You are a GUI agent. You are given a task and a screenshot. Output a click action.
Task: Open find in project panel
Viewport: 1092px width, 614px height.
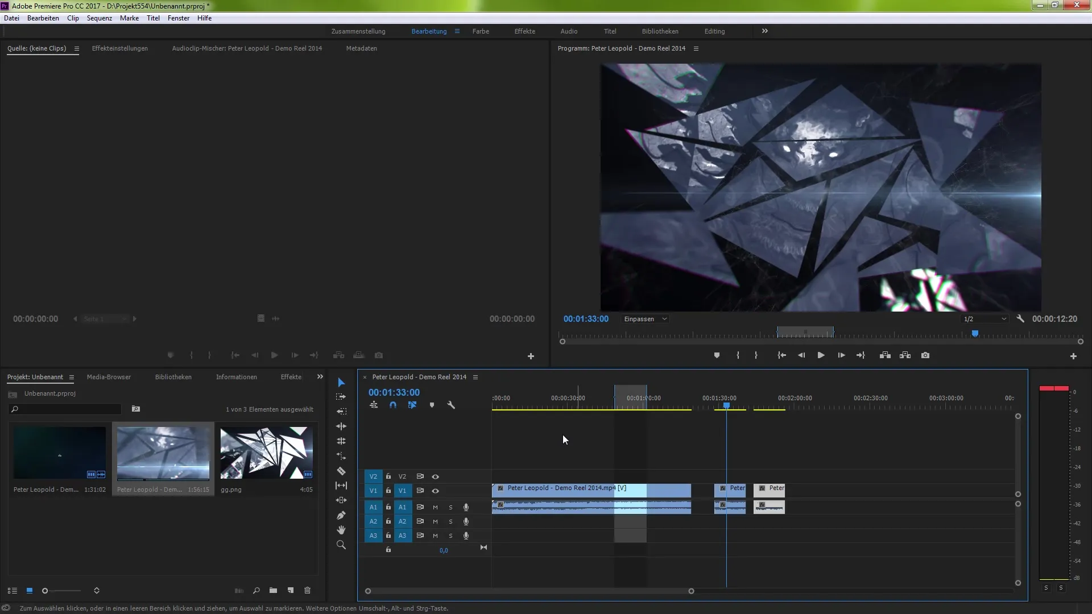(257, 591)
